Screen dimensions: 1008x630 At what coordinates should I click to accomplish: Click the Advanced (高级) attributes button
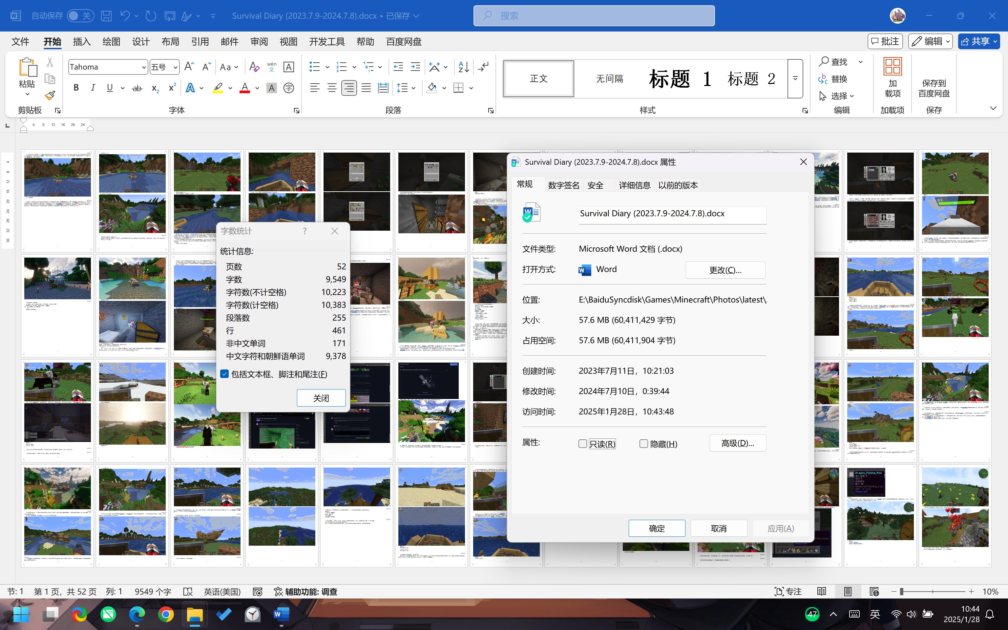[738, 443]
